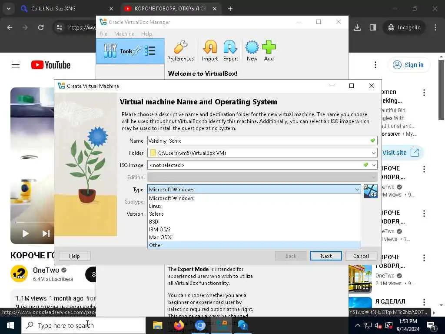The width and height of the screenshot is (445, 334).
Task: Play the YouTube video
Action: click(x=26, y=234)
